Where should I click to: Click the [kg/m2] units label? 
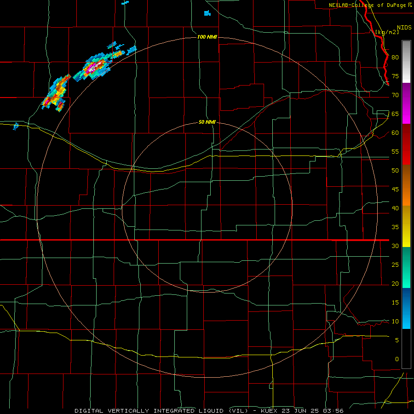pyautogui.click(x=387, y=32)
